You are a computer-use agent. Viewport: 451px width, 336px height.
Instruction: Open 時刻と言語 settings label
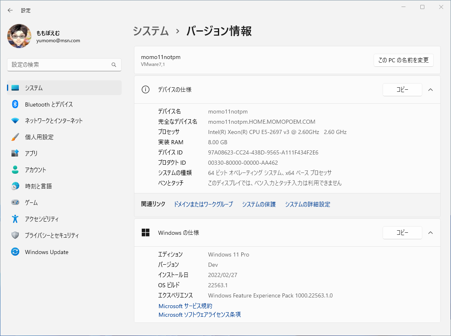click(x=38, y=186)
